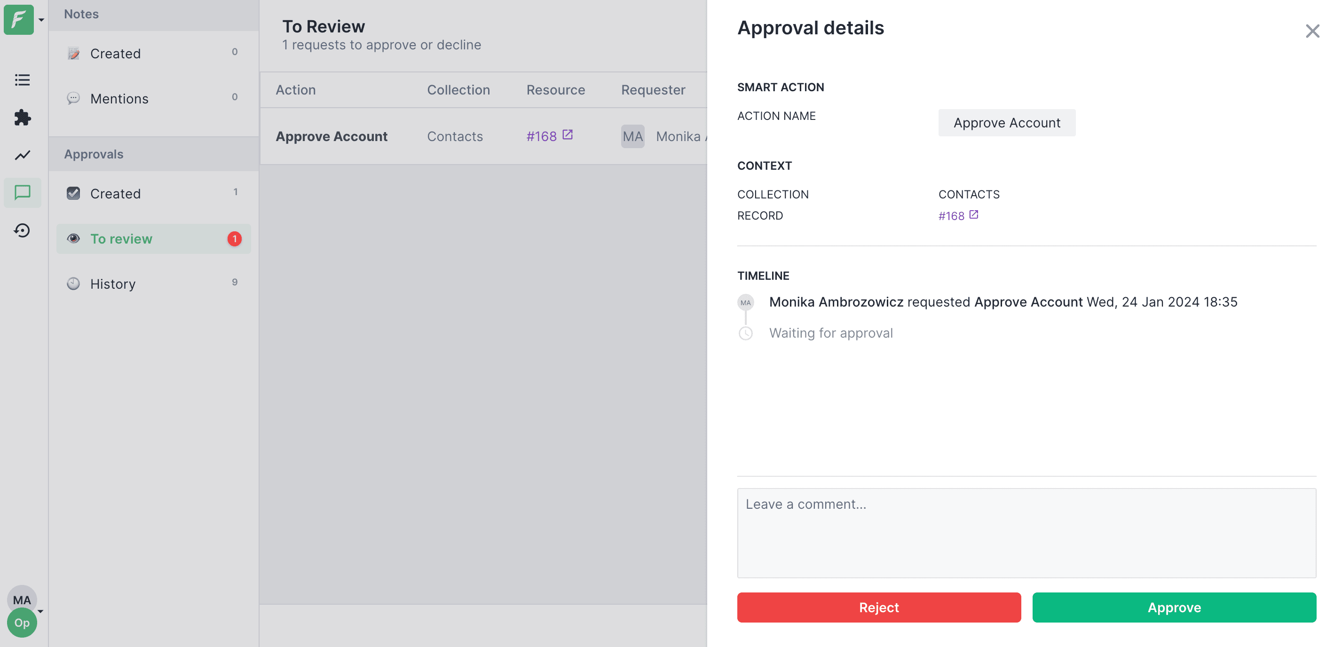Open Notes Created section
This screenshot has height=647, width=1342.
tap(153, 53)
